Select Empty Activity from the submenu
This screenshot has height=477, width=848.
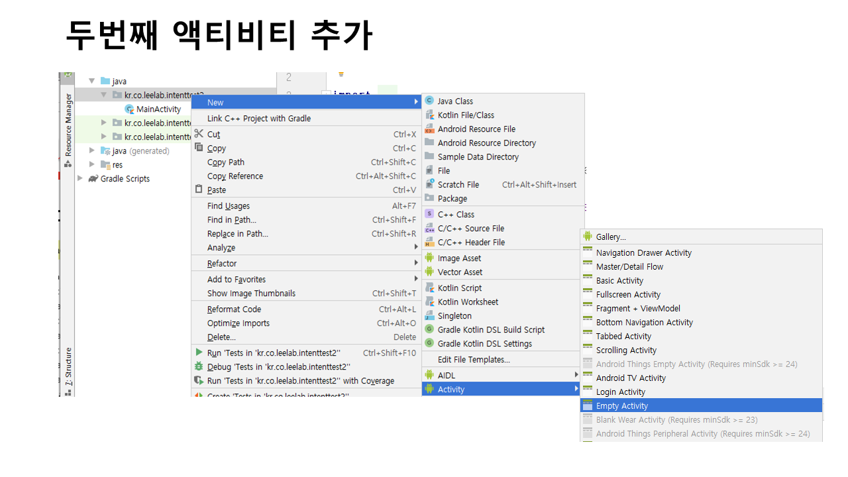(x=621, y=405)
